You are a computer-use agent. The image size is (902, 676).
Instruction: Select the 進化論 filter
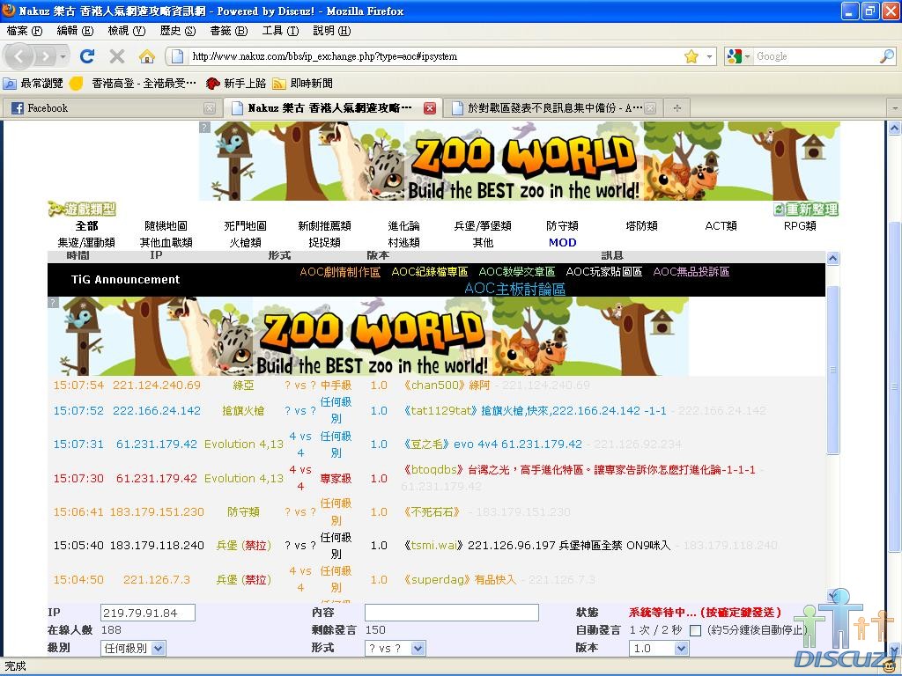403,226
